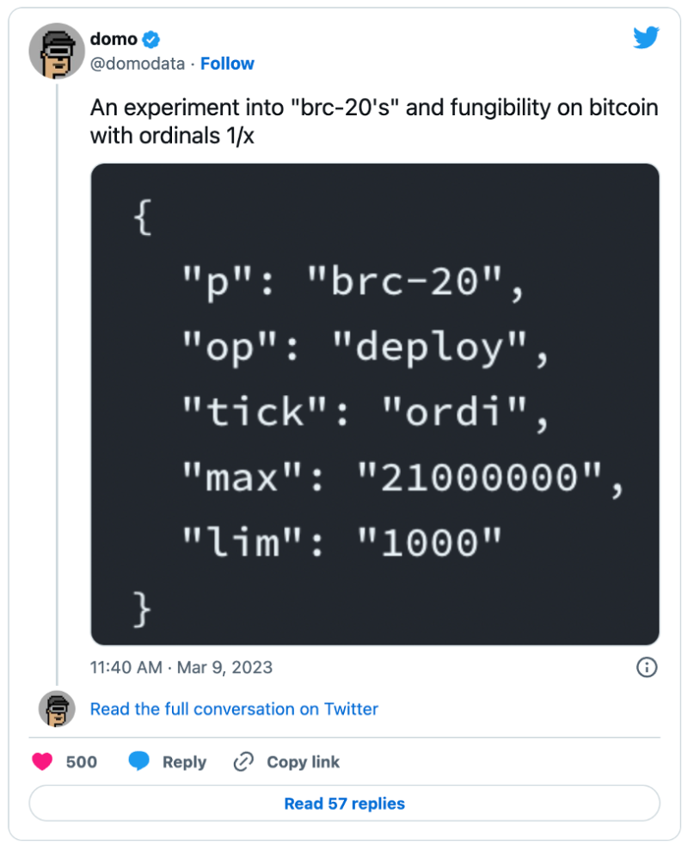The height and width of the screenshot is (851, 688).
Task: Click the reply speech bubble icon
Action: (x=139, y=762)
